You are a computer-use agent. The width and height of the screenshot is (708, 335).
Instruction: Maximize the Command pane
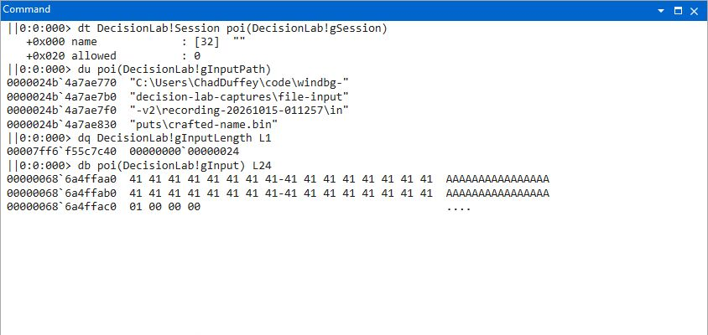[x=678, y=11]
